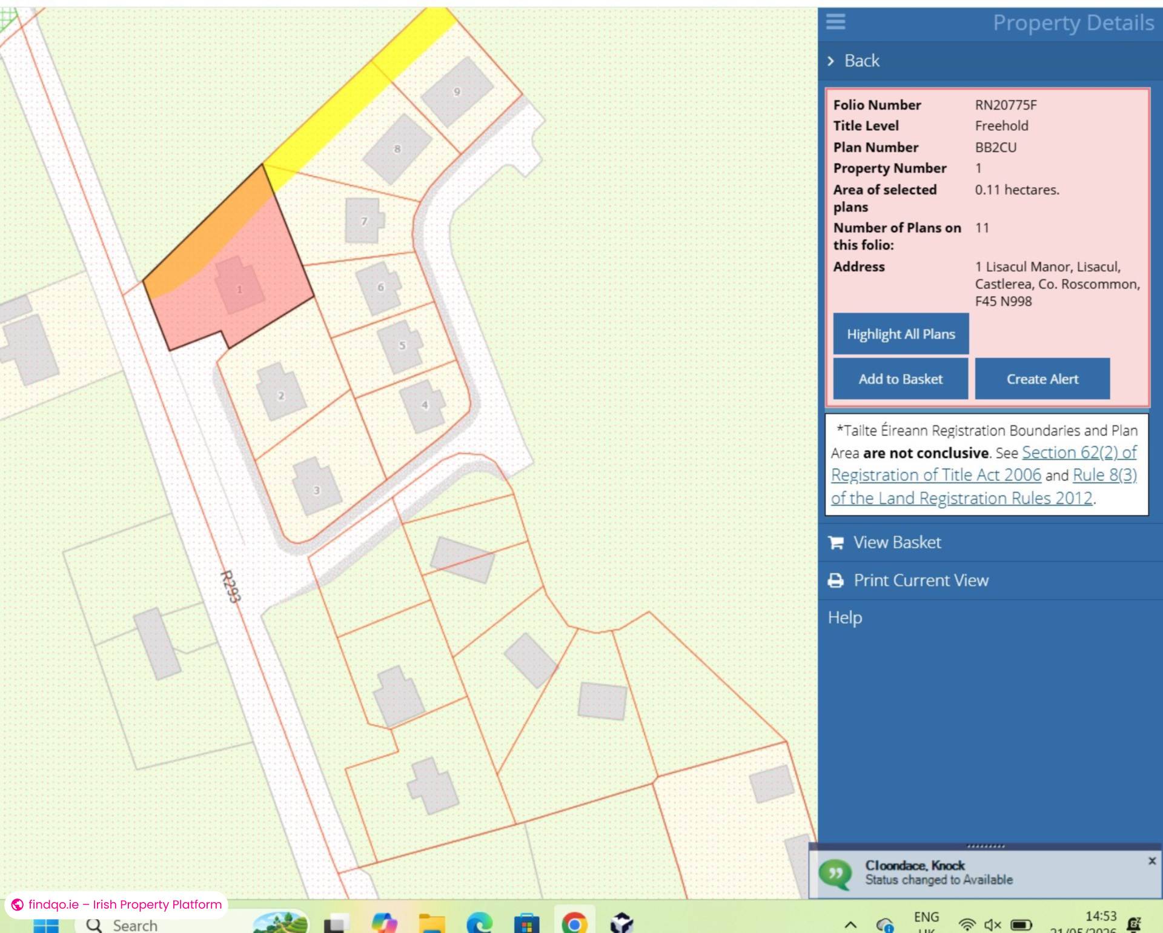Switch to Google Chrome on the taskbar
The height and width of the screenshot is (933, 1163).
(x=574, y=924)
